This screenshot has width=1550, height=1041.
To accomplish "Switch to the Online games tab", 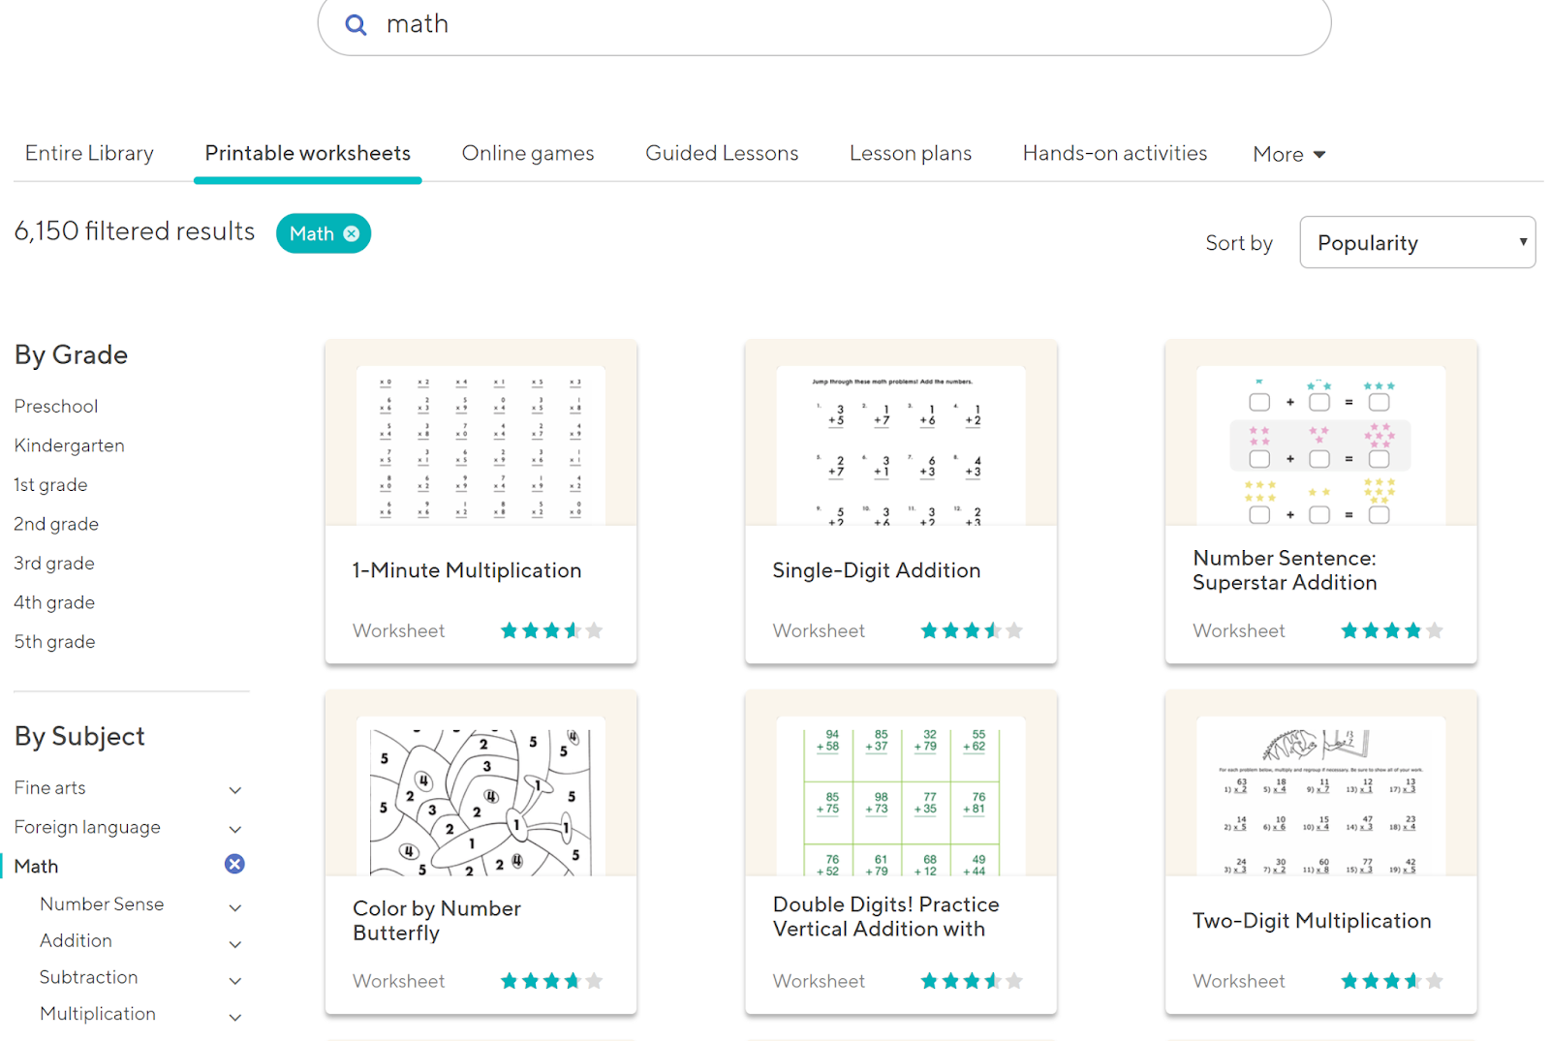I will pyautogui.click(x=528, y=153).
